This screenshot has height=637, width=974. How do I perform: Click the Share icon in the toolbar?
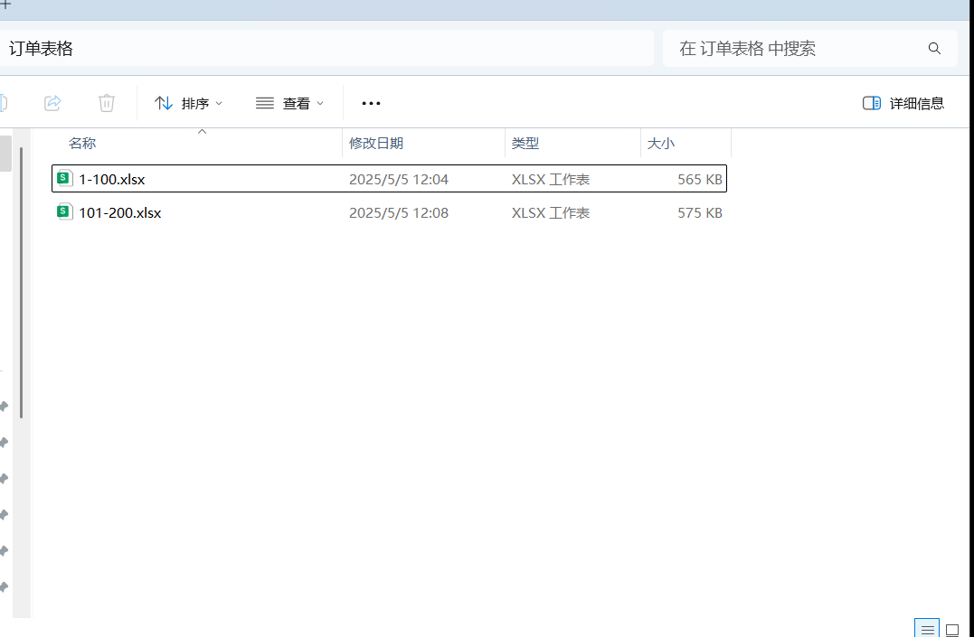52,103
